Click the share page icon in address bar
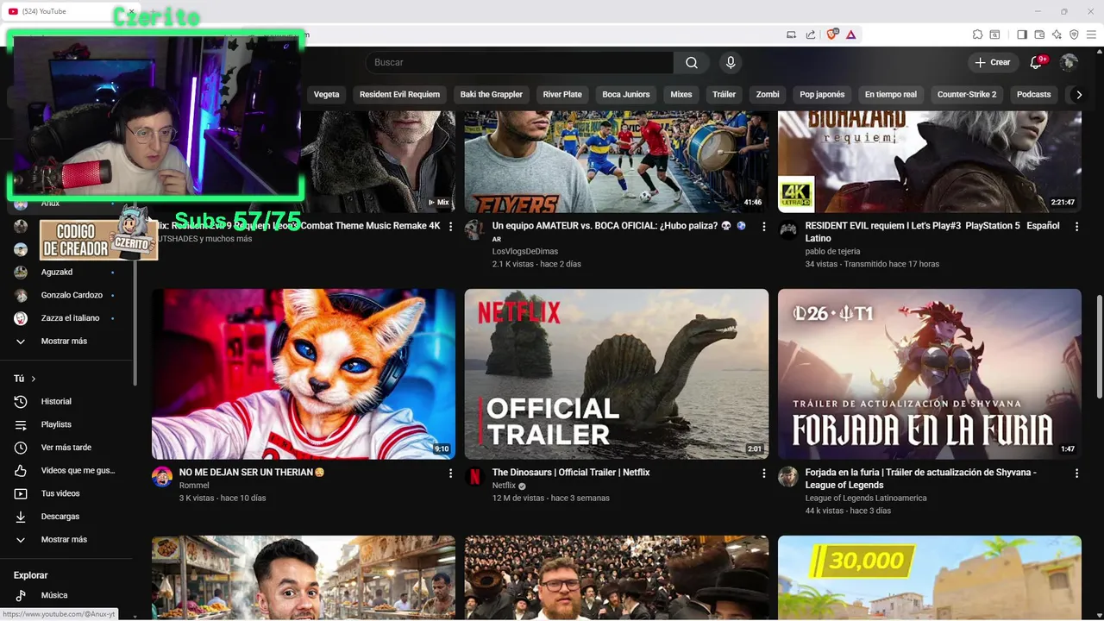 click(x=811, y=34)
